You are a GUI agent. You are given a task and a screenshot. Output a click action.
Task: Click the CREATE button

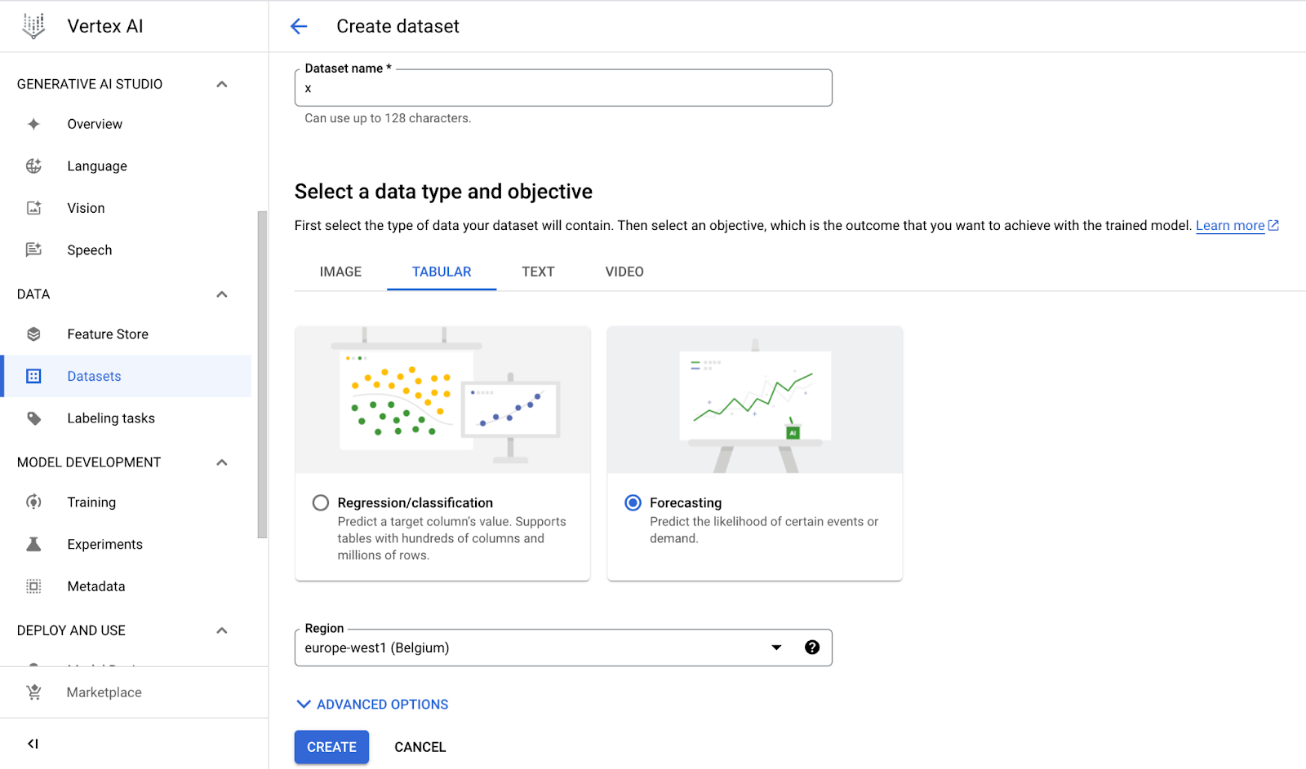tap(331, 746)
